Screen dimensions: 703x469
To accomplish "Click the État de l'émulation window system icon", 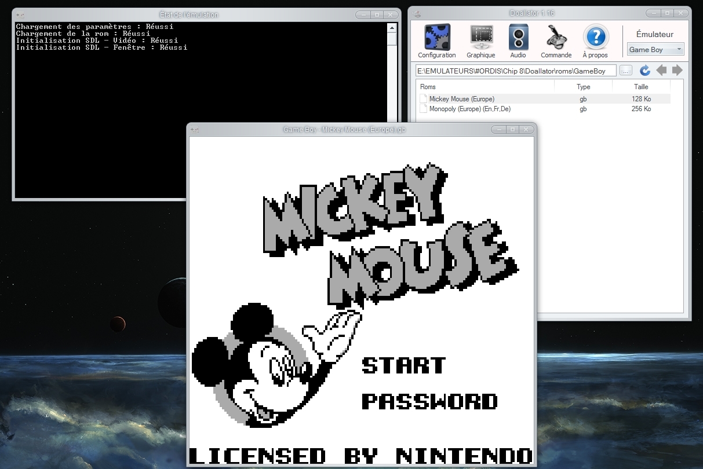I will [x=20, y=15].
